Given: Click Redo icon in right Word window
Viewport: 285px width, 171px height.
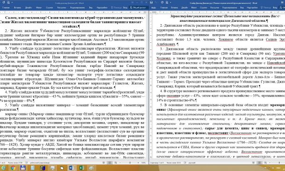Looking at the screenshot, I should click(x=162, y=2).
